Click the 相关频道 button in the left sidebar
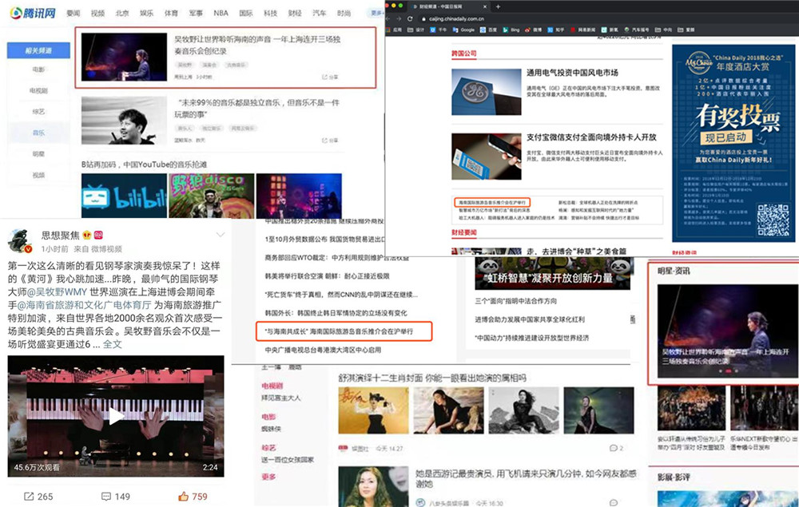This screenshot has height=507, width=799. (x=38, y=50)
